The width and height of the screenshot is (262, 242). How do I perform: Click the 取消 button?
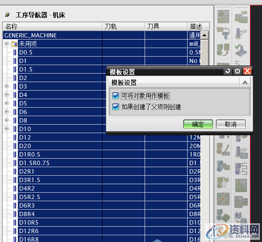click(x=231, y=124)
